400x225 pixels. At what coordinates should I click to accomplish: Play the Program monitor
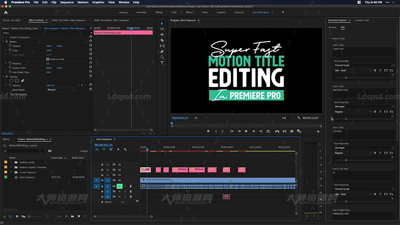246,131
